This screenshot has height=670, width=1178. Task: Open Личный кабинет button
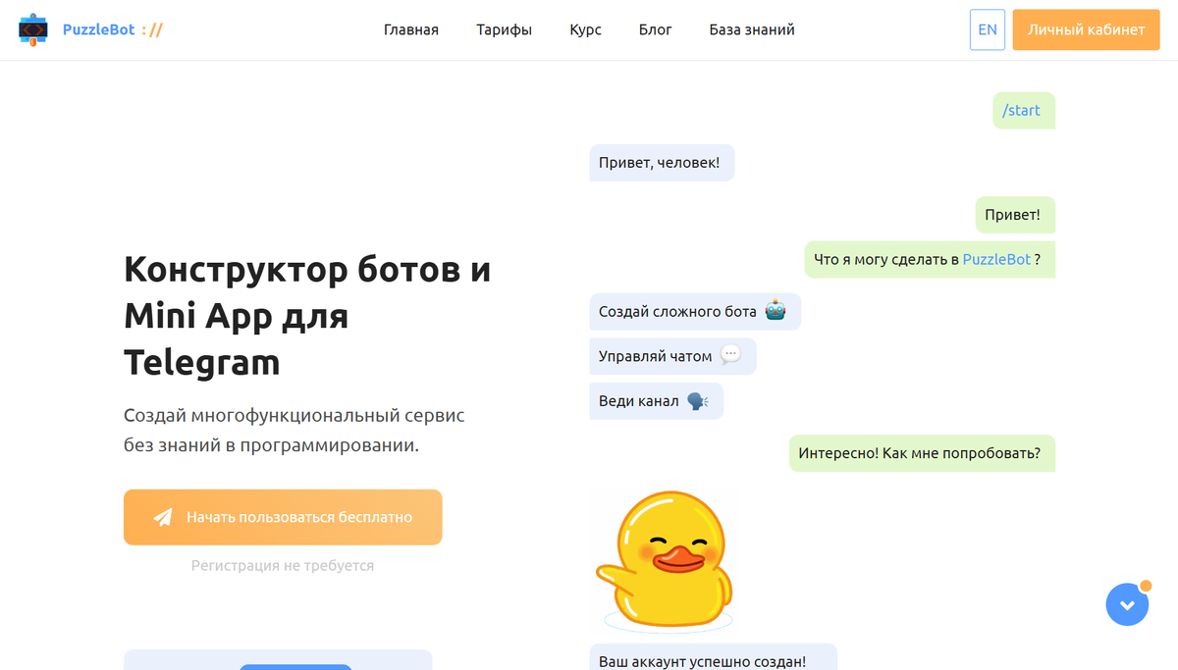(1086, 29)
